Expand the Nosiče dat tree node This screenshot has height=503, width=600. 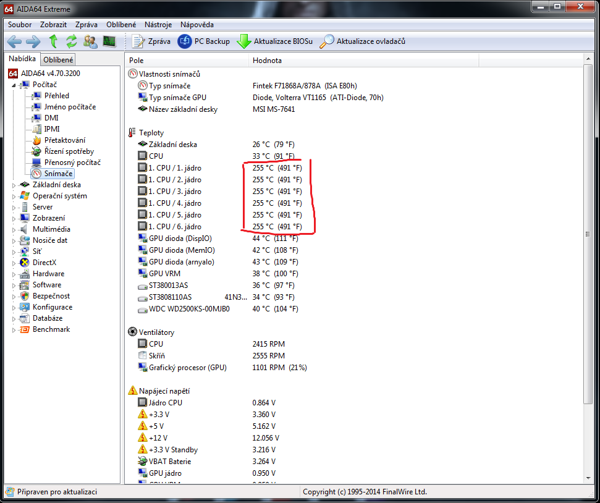(14, 241)
